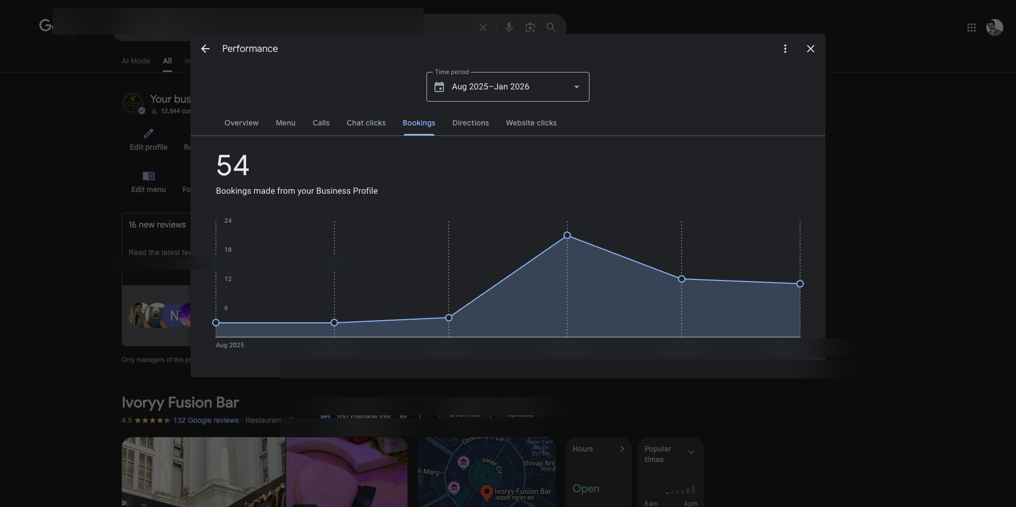Click the magnifier search icon
Image resolution: width=1016 pixels, height=507 pixels.
(551, 28)
